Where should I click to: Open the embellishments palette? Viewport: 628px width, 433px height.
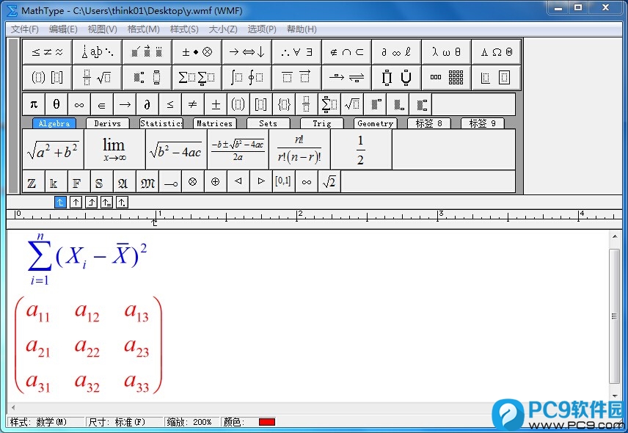coord(147,51)
